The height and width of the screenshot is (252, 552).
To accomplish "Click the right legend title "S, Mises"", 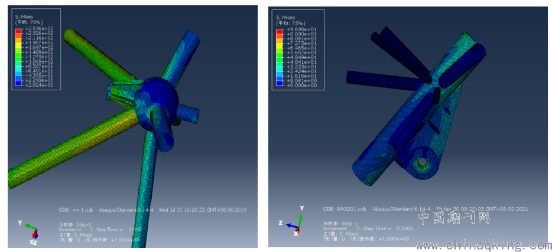I will coord(285,18).
